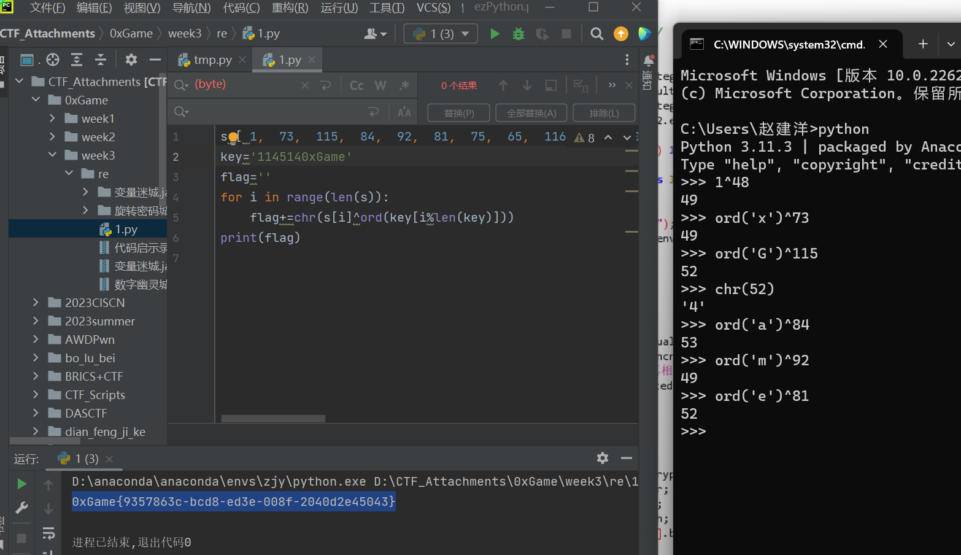Toggle whole words (W) search option

(x=380, y=85)
